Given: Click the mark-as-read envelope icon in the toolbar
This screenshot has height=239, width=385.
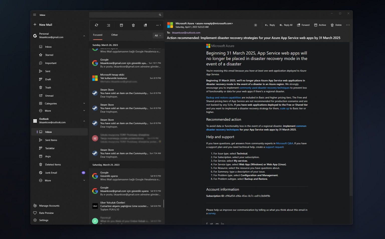Looking at the screenshot, I should 145,25.
